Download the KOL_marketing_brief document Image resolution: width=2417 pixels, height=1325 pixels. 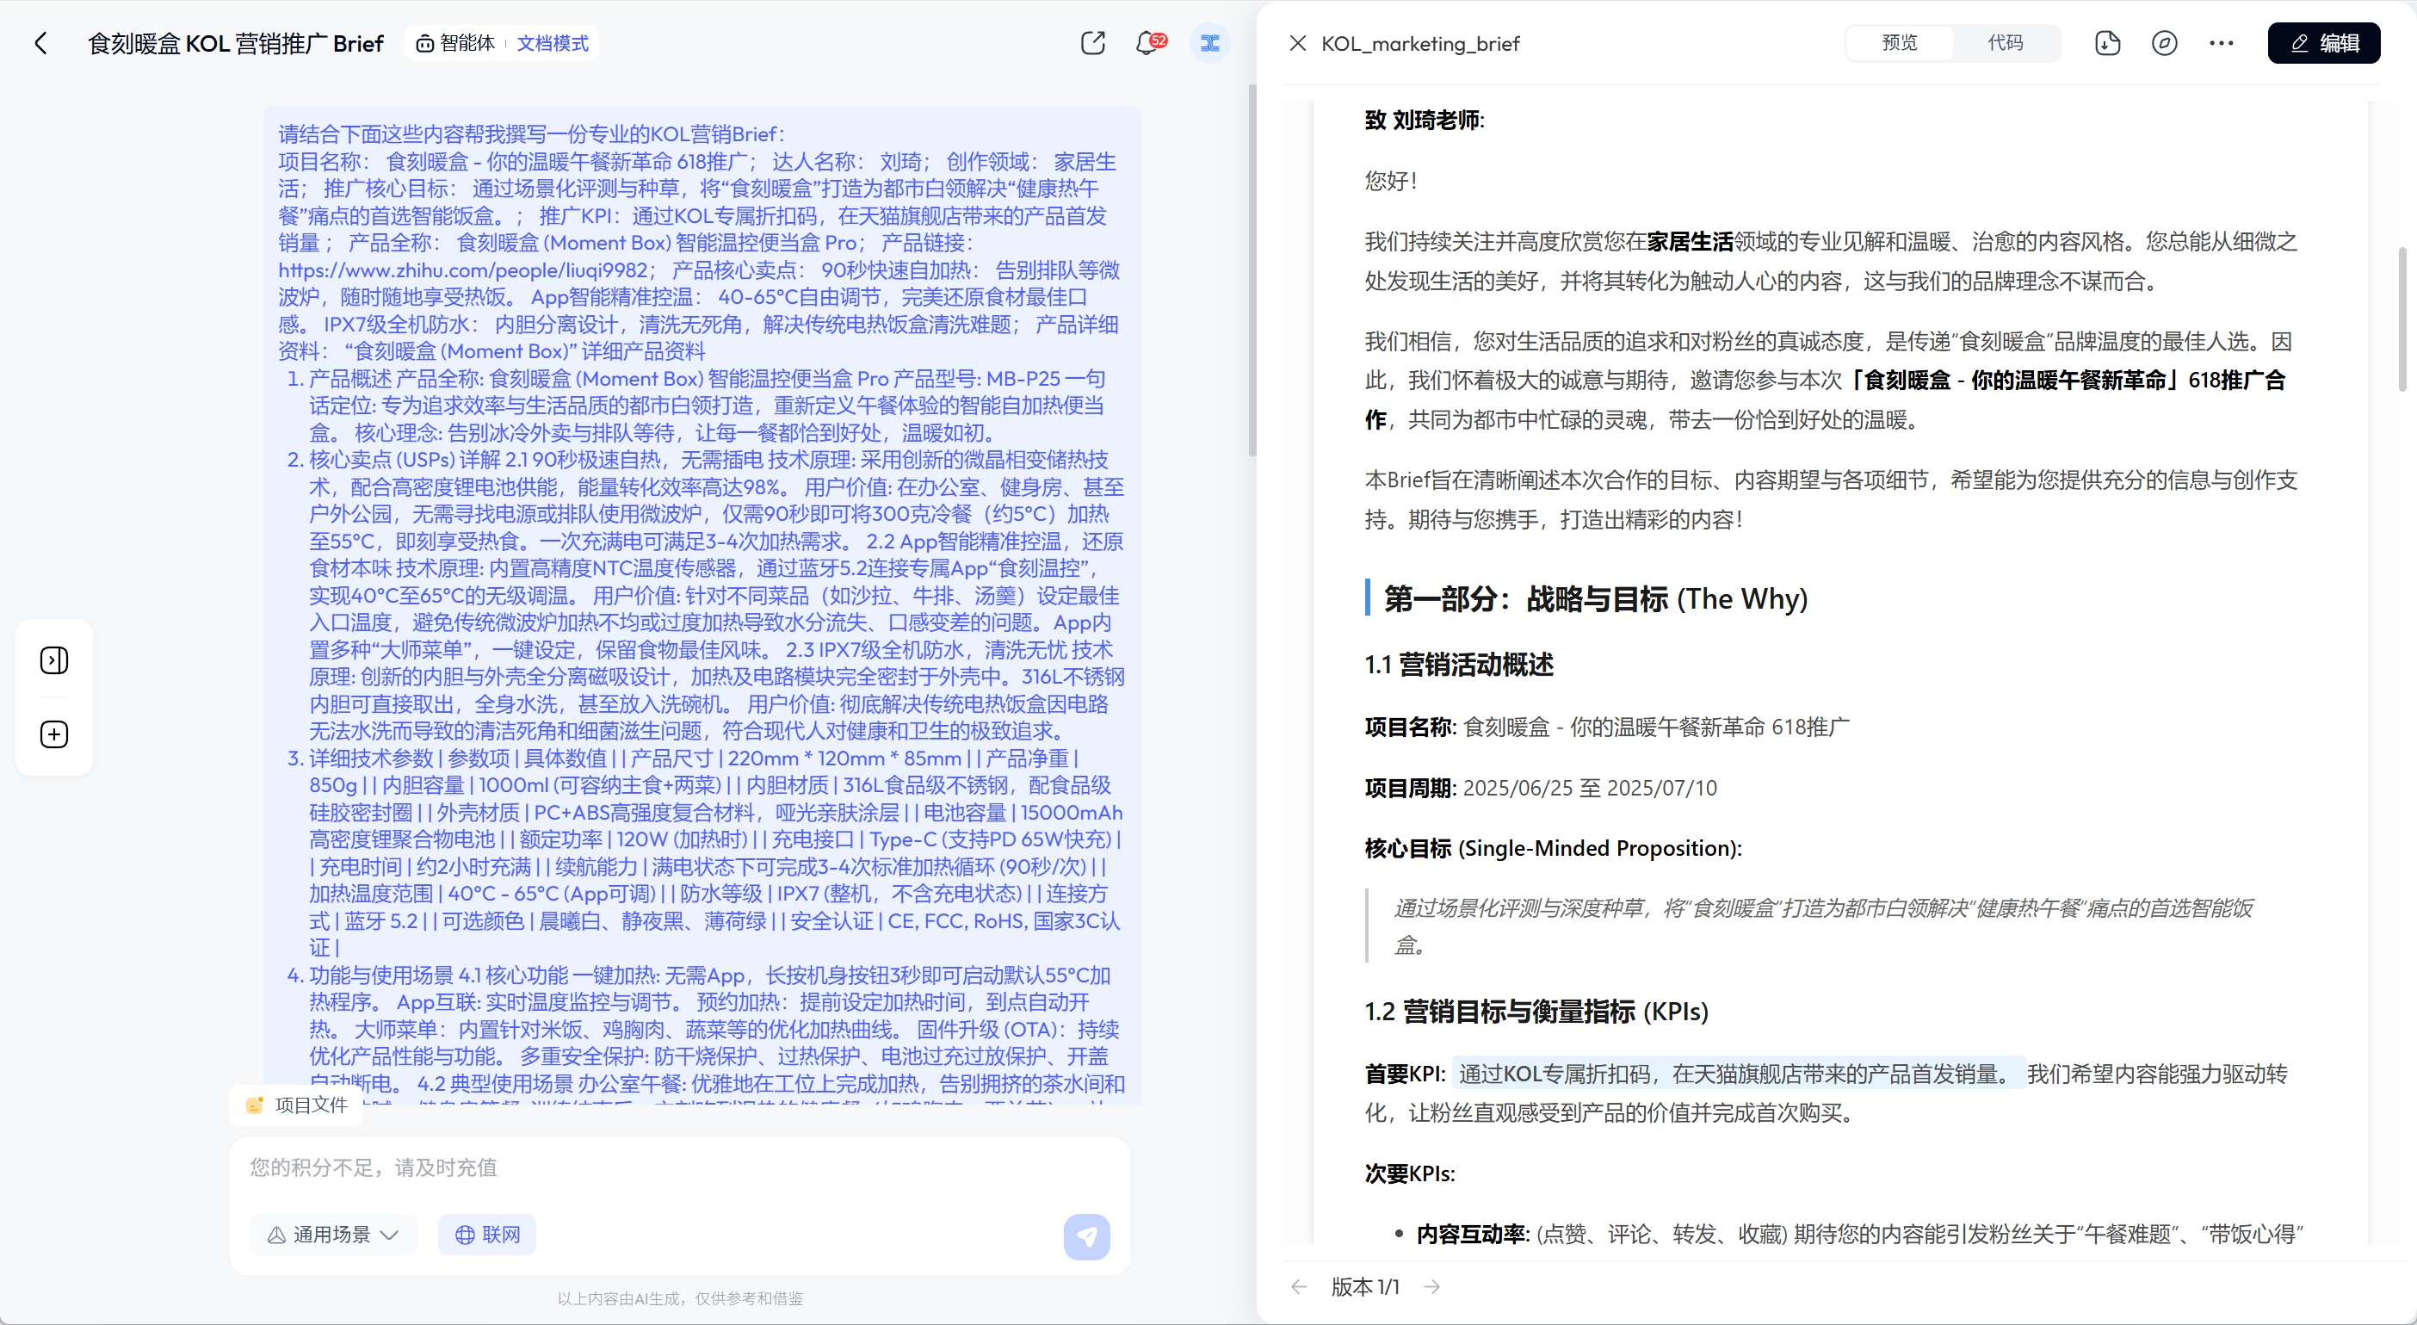click(2107, 43)
